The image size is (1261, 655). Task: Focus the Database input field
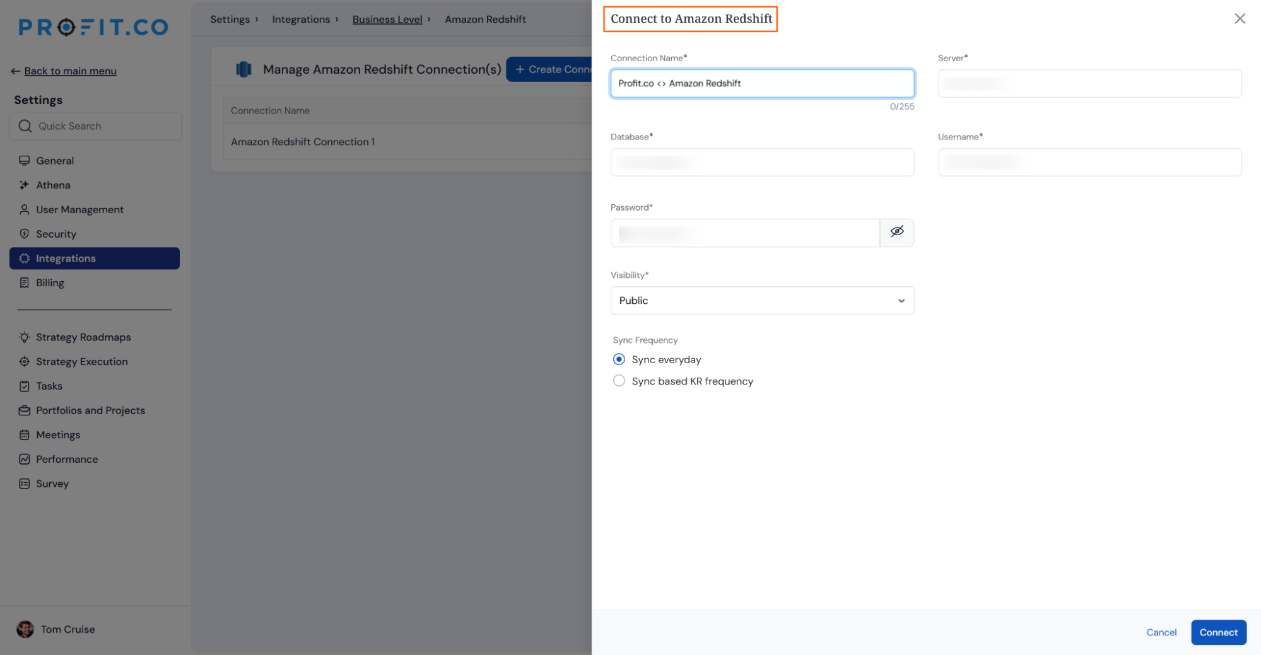762,162
